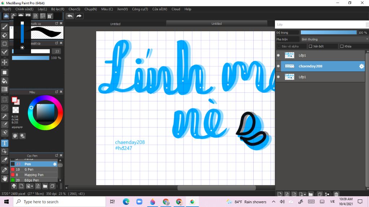Click the brush size value 23 field
The width and height of the screenshot is (369, 207).
pos(57,51)
